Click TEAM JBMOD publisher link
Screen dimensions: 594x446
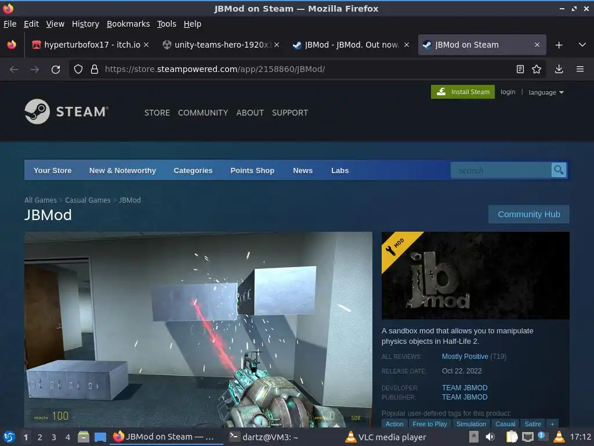pos(465,397)
